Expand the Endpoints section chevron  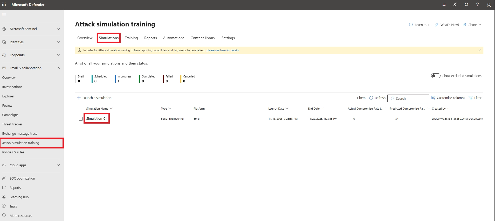pos(58,55)
